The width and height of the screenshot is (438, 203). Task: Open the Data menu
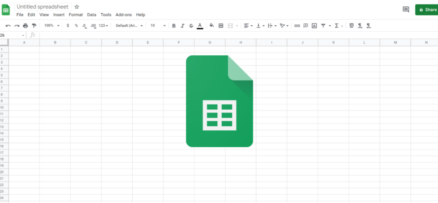click(x=91, y=15)
